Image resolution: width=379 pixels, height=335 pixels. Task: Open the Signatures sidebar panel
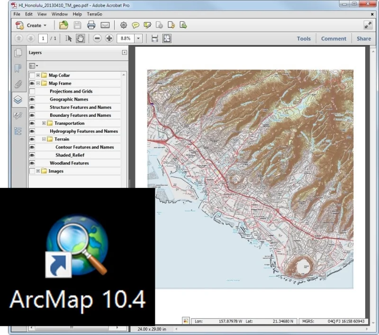pos(18,115)
